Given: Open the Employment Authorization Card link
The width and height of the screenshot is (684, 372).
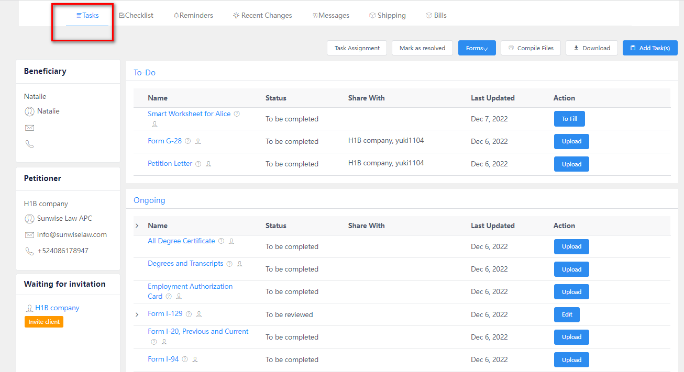Looking at the screenshot, I should tap(190, 287).
